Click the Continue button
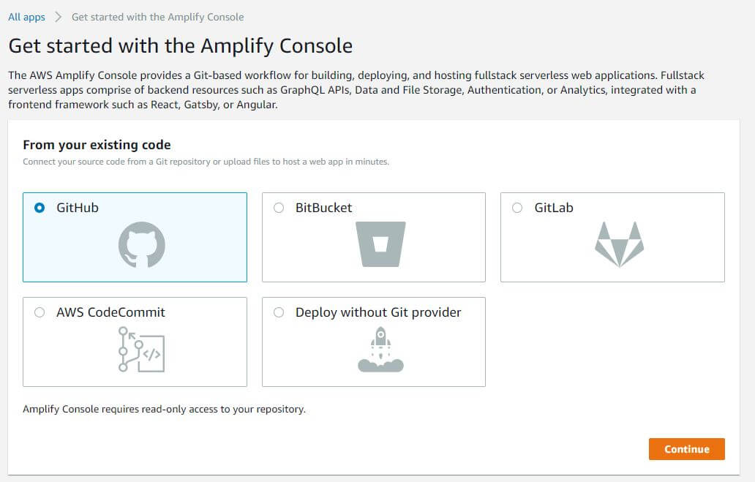The width and height of the screenshot is (755, 482). pyautogui.click(x=686, y=449)
